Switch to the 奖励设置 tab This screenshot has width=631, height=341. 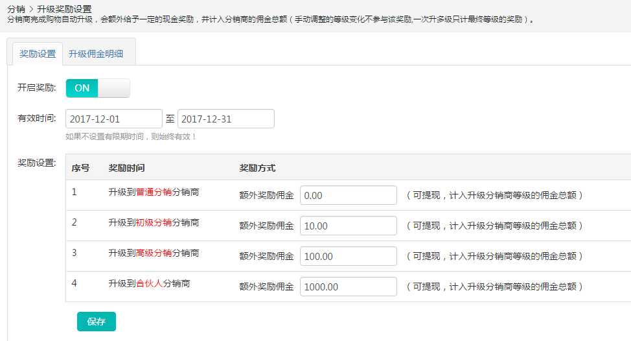point(38,54)
